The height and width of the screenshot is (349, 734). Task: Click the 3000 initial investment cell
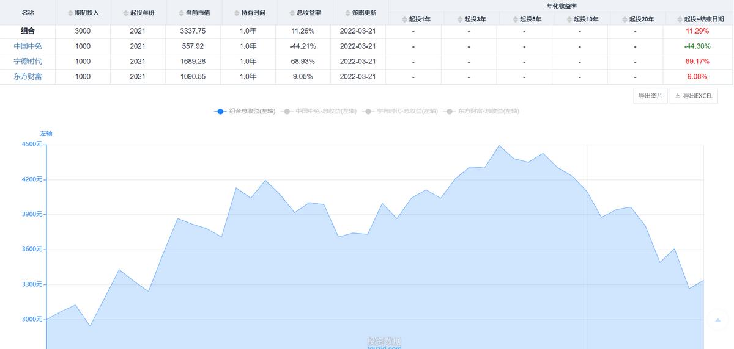pos(83,31)
